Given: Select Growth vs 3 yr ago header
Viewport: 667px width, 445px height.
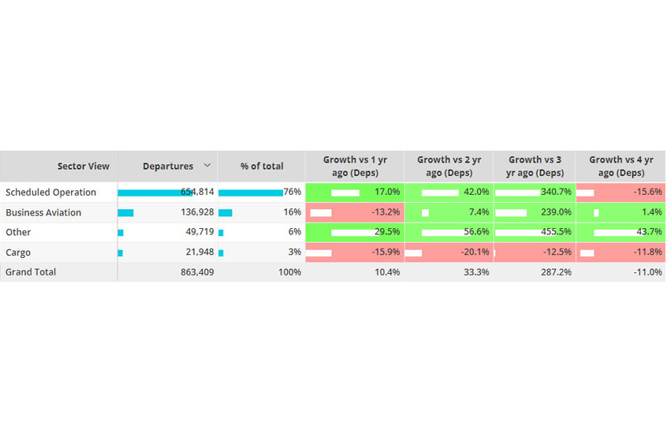Looking at the screenshot, I should pyautogui.click(x=535, y=166).
